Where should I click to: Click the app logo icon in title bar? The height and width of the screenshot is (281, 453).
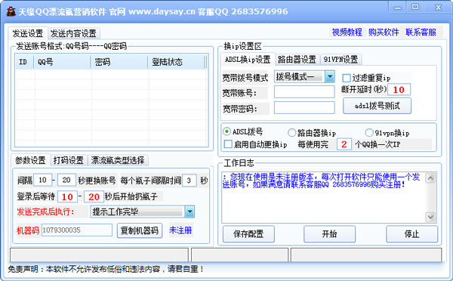point(11,11)
